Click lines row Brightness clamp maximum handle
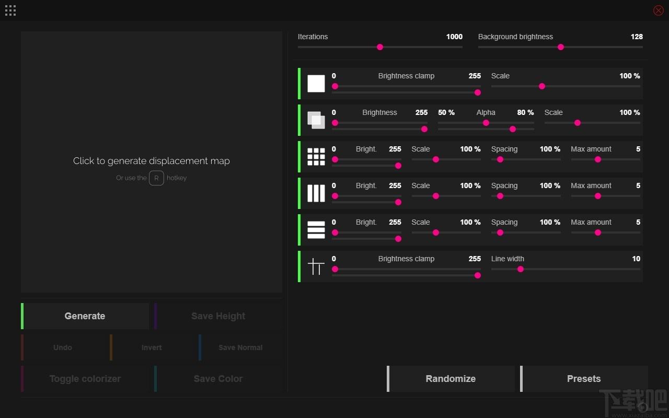Screen dimensions: 669x418 478,275
